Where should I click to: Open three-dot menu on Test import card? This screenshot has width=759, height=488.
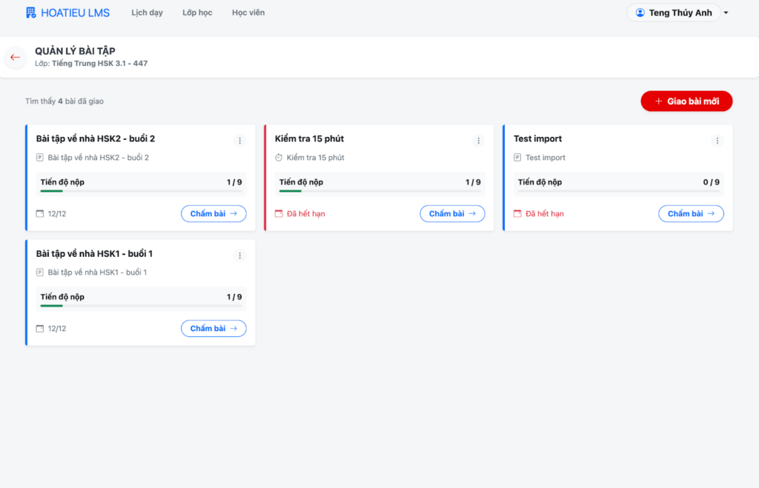(717, 141)
